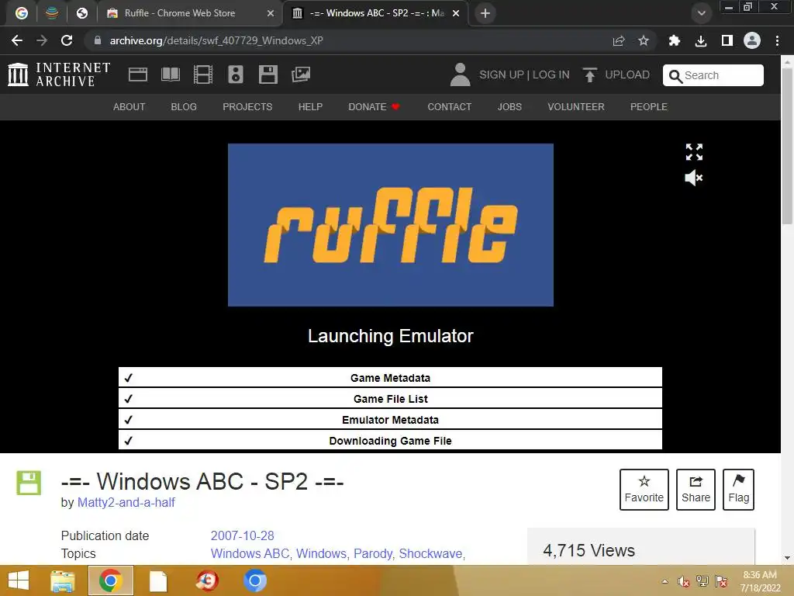Open the CONTACT menu item
This screenshot has width=794, height=596.
click(450, 107)
